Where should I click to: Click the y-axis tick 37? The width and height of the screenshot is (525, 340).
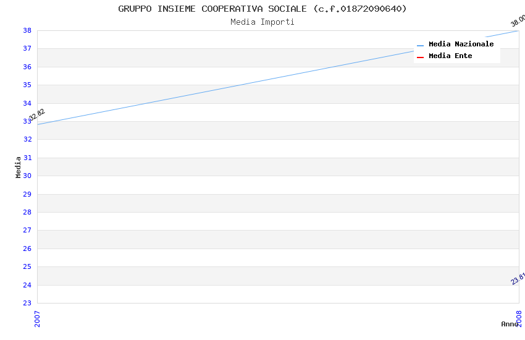(x=27, y=49)
